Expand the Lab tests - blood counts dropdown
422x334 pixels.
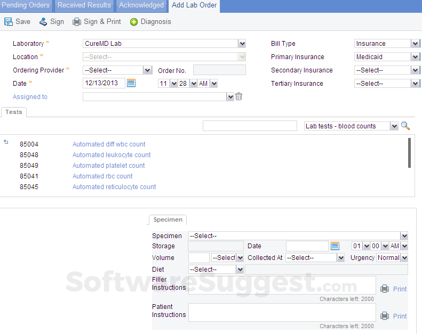click(394, 126)
